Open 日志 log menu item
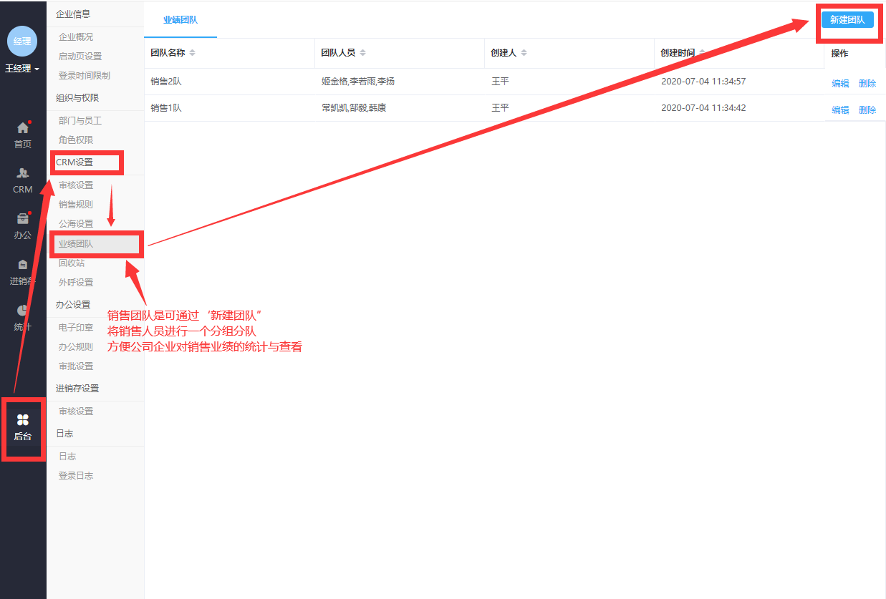The width and height of the screenshot is (886, 599). click(x=67, y=457)
